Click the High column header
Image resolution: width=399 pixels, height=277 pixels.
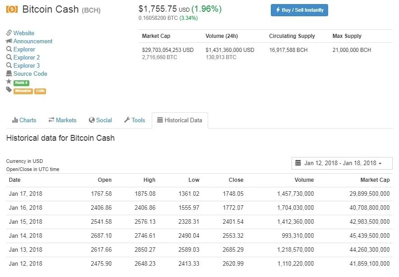(149, 180)
